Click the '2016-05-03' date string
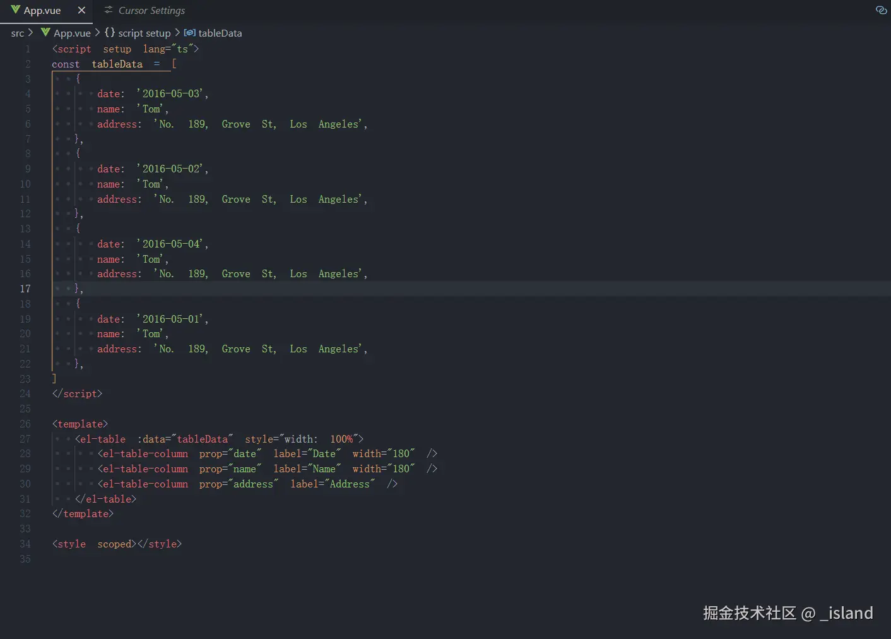891x639 pixels. (172, 94)
